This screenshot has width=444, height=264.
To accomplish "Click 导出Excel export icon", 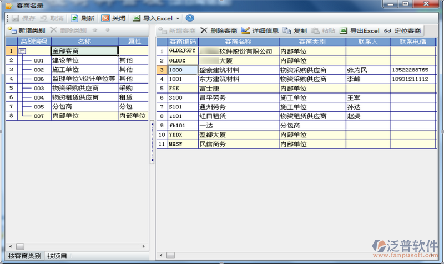I will pos(344,30).
